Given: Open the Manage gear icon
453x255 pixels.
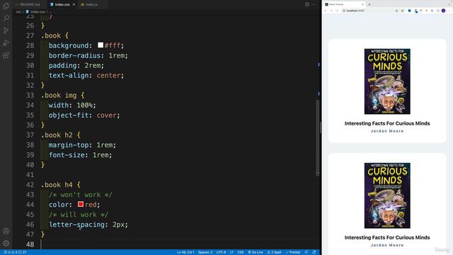Looking at the screenshot, I should click(x=6, y=243).
